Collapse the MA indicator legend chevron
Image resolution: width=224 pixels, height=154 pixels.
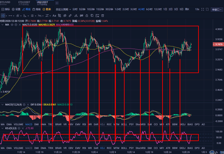(2, 25)
